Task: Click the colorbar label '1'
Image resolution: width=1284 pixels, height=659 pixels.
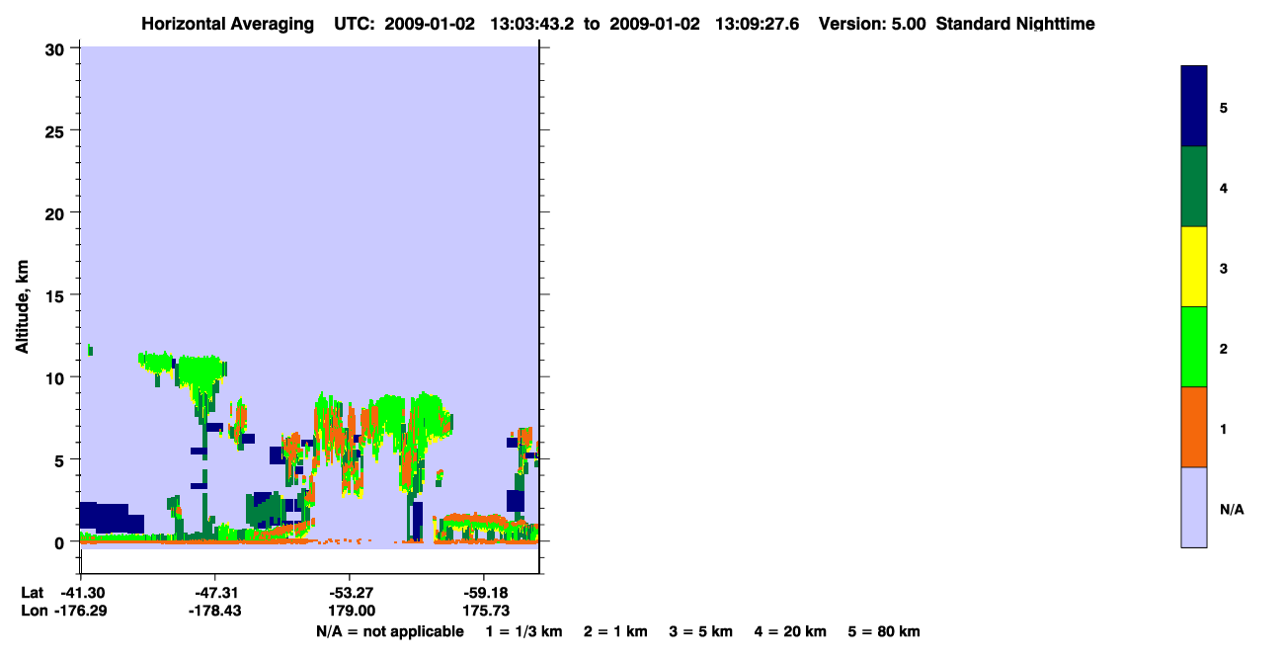Action: point(1224,429)
